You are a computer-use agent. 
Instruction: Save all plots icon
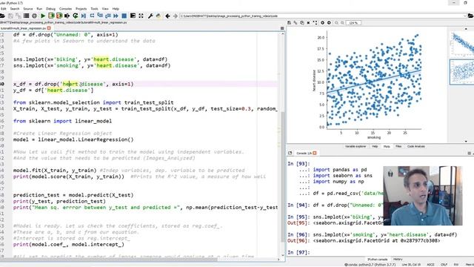pyautogui.click(x=296, y=23)
